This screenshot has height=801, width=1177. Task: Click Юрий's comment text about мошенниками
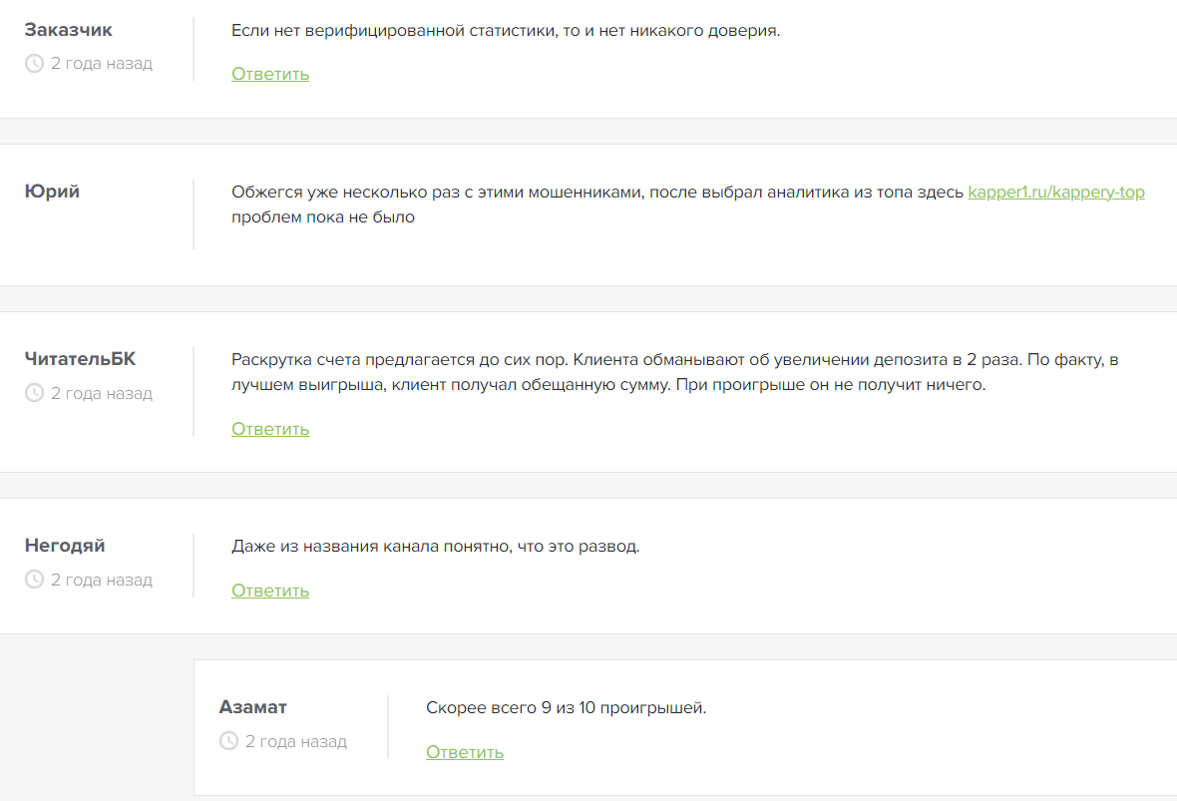[598, 193]
